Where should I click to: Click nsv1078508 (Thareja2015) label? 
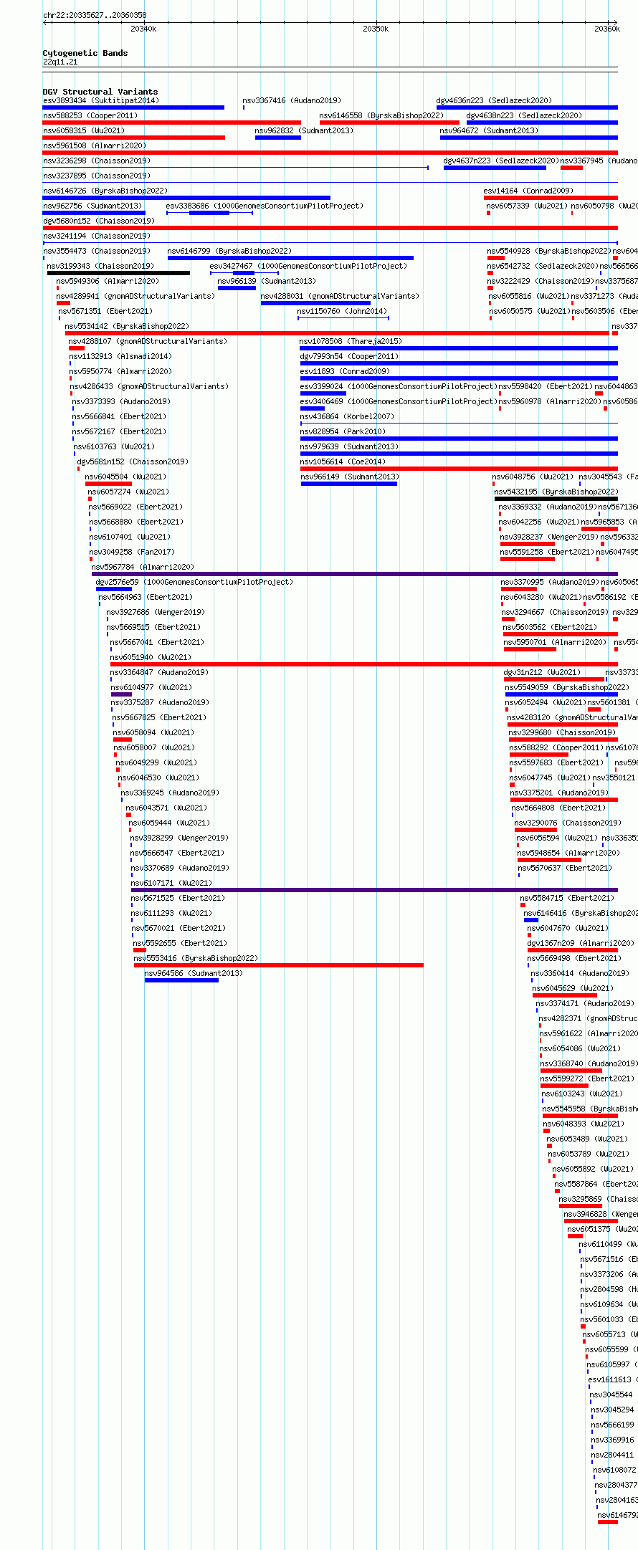click(351, 341)
